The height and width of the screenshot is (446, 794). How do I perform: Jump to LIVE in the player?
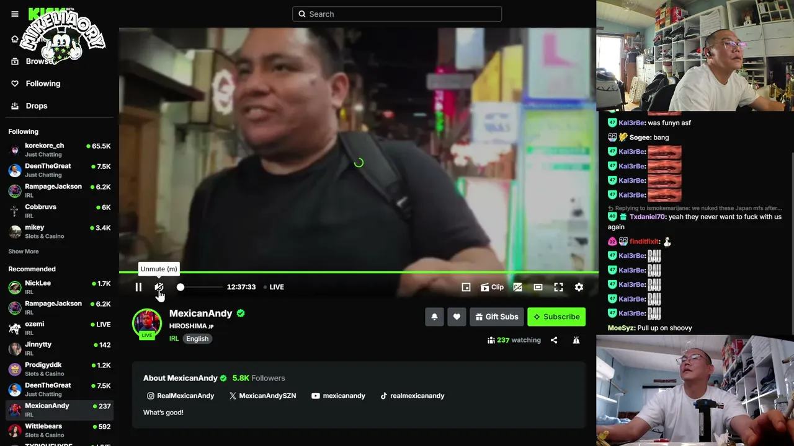(274, 287)
